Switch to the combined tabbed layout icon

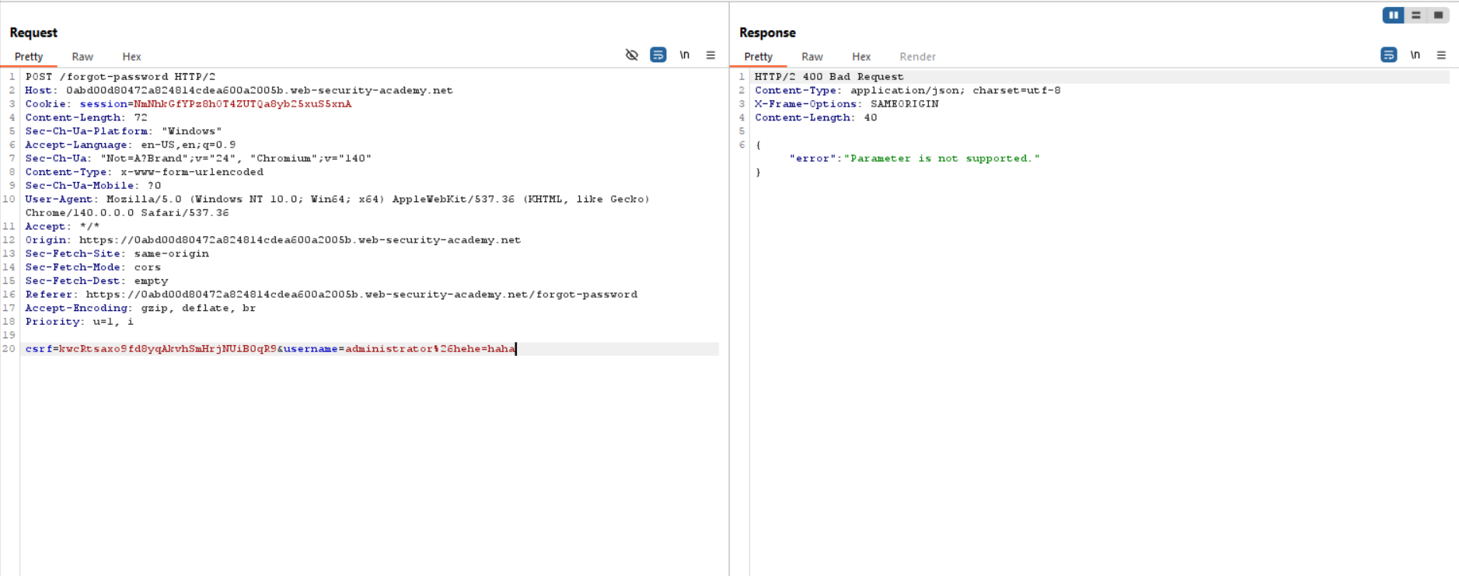(1438, 16)
